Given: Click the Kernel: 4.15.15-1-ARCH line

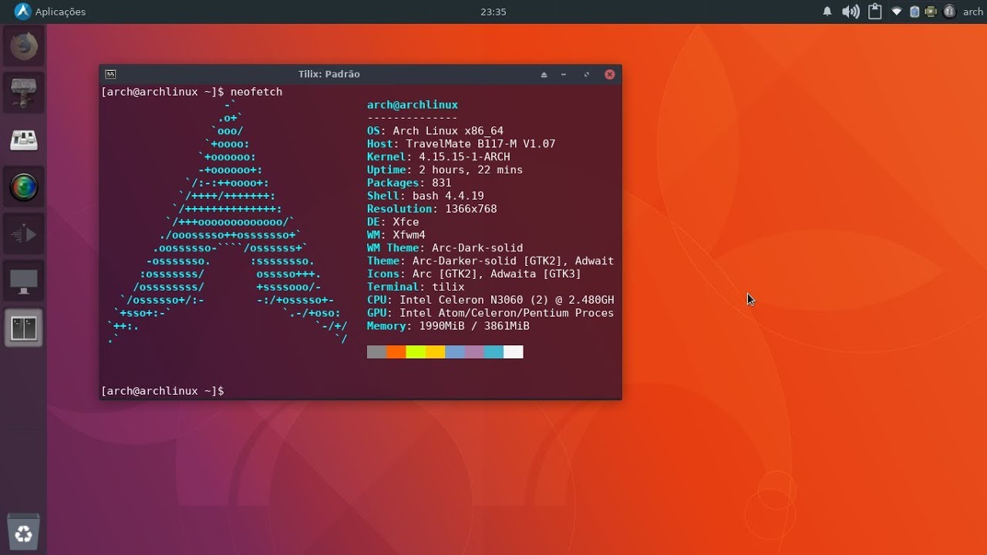Looking at the screenshot, I should pyautogui.click(x=438, y=157).
